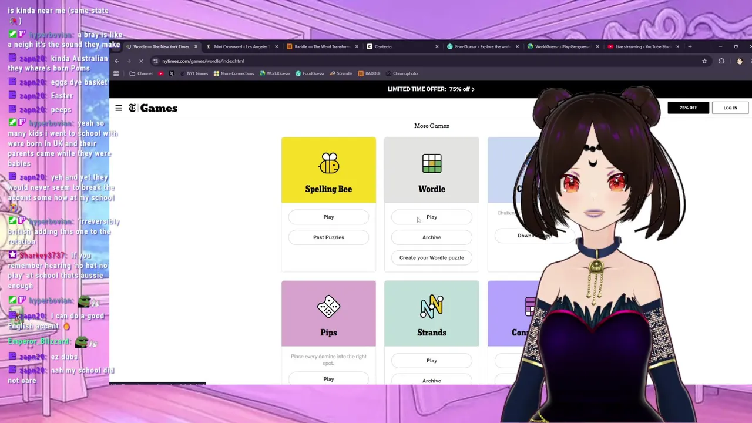Open the Channel bookmarks folder
This screenshot has width=752, height=423.
pyautogui.click(x=141, y=73)
